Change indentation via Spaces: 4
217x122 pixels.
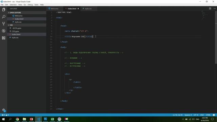tap(188, 115)
